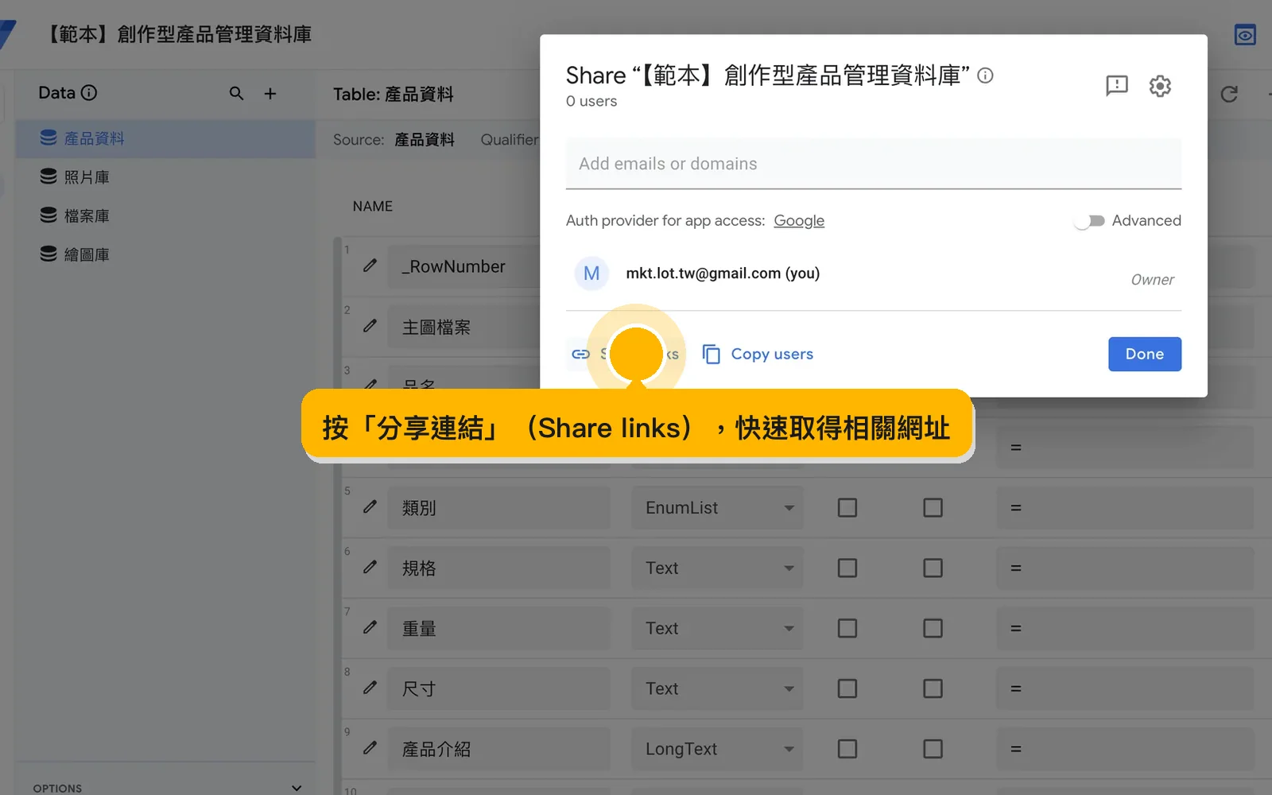
Task: Check second checkbox in 類別 row
Action: [x=933, y=508]
